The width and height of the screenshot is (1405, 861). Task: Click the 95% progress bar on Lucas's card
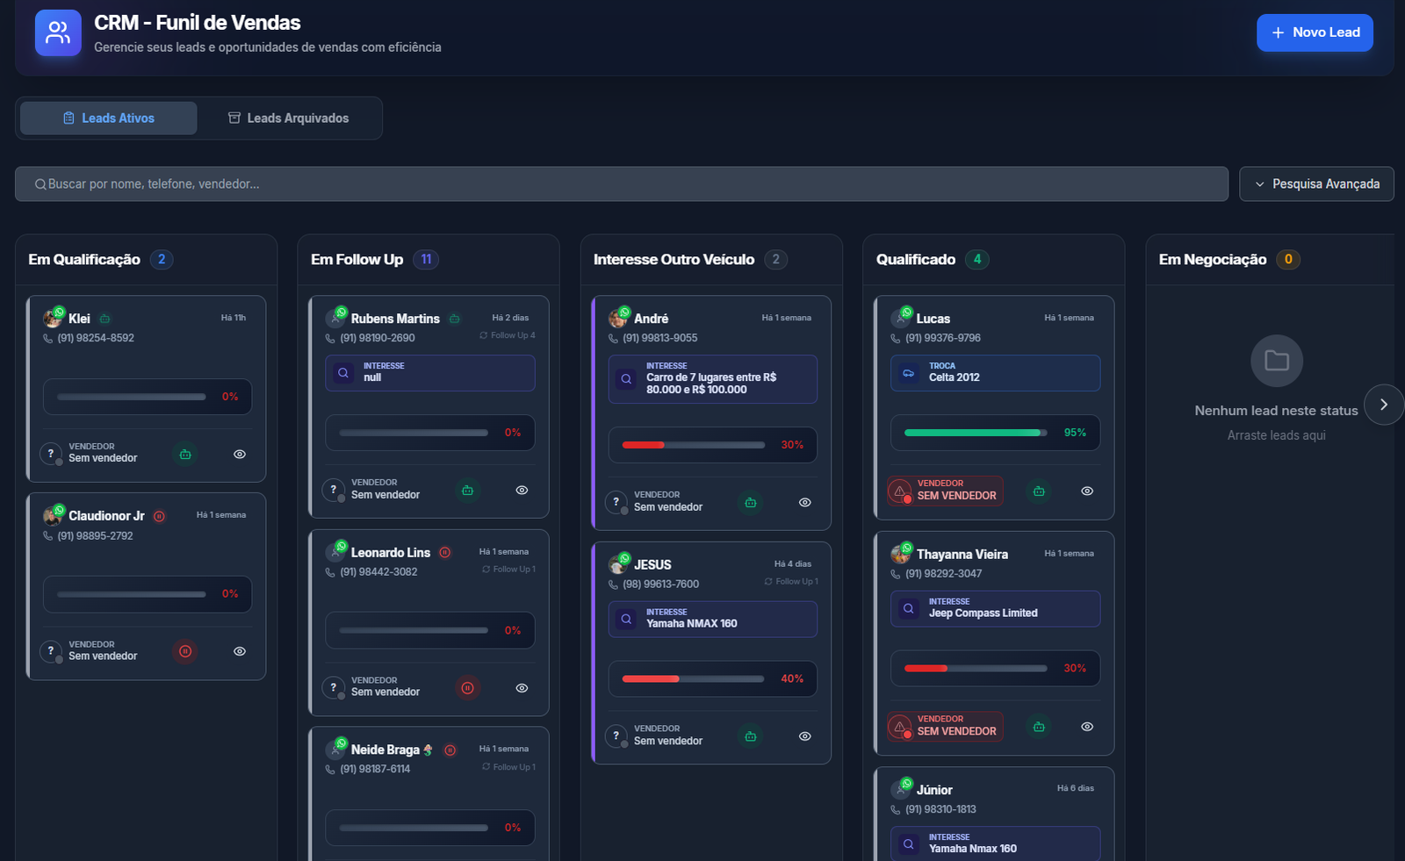point(975,433)
